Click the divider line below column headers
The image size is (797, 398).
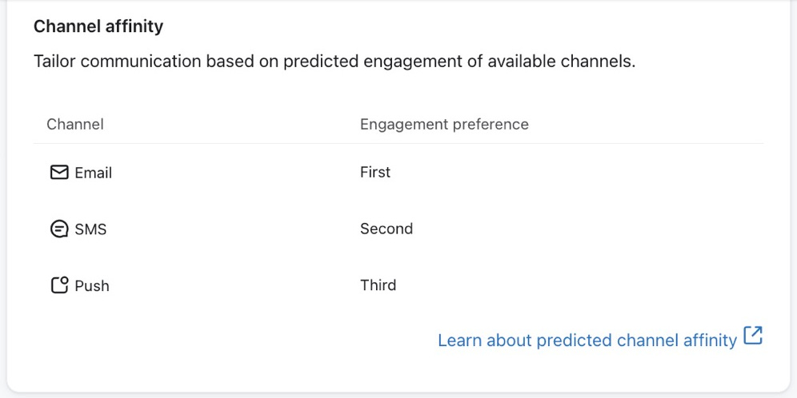398,144
